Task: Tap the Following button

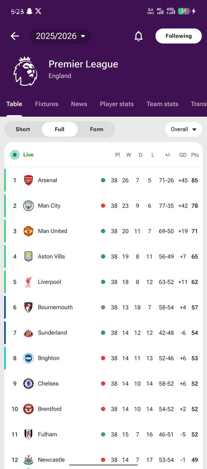Action: [x=179, y=36]
